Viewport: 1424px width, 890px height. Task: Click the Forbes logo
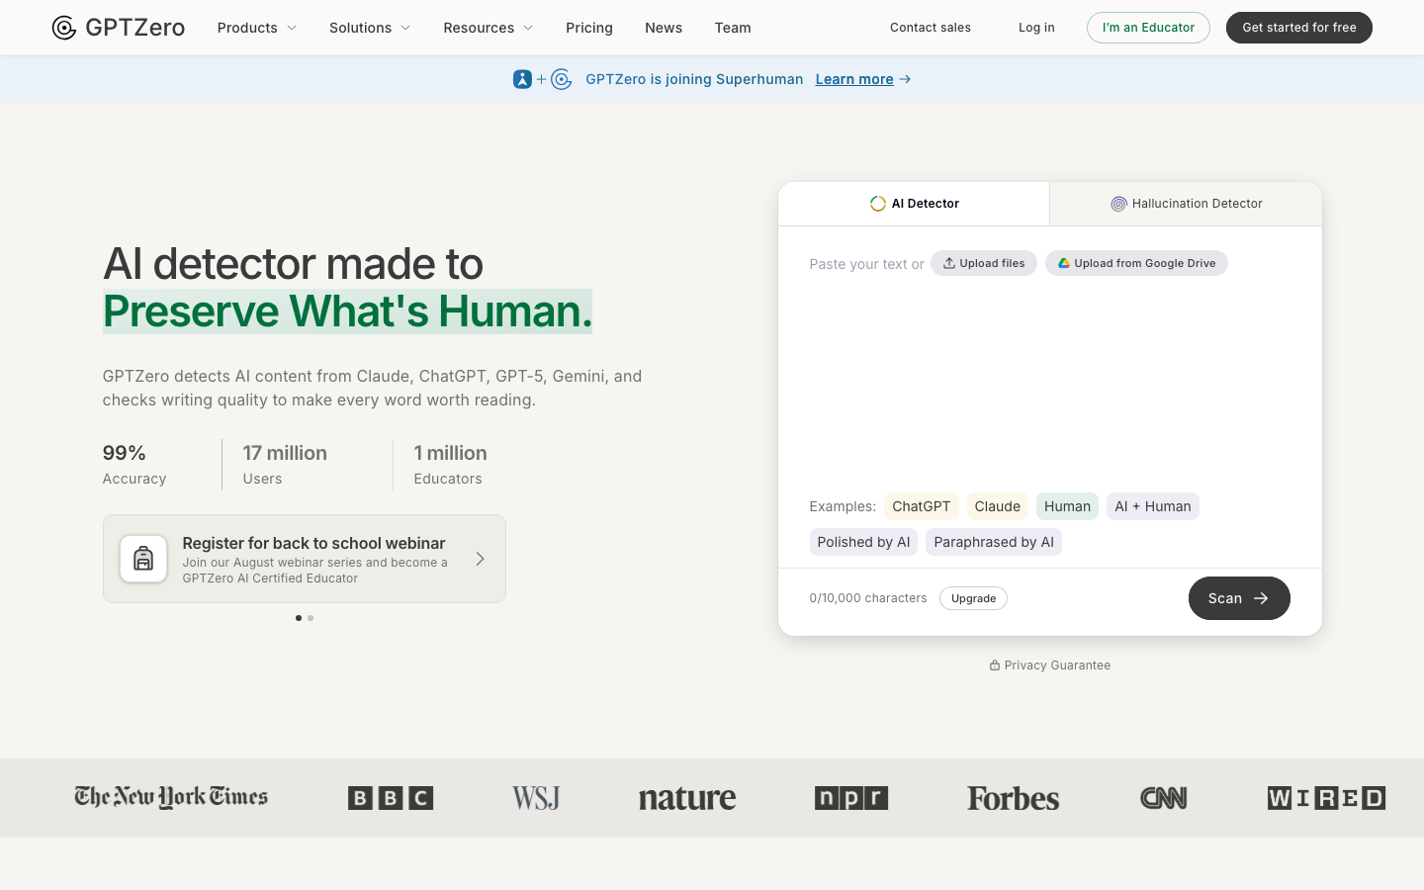click(1014, 798)
